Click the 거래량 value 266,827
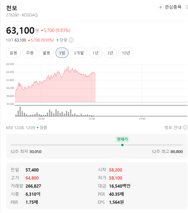The height and width of the screenshot is (213, 188). click(33, 186)
